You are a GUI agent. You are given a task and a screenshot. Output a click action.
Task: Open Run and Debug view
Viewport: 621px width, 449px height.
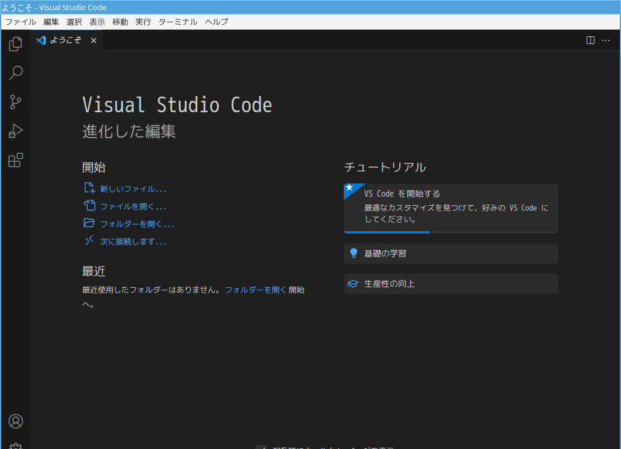[x=16, y=131]
